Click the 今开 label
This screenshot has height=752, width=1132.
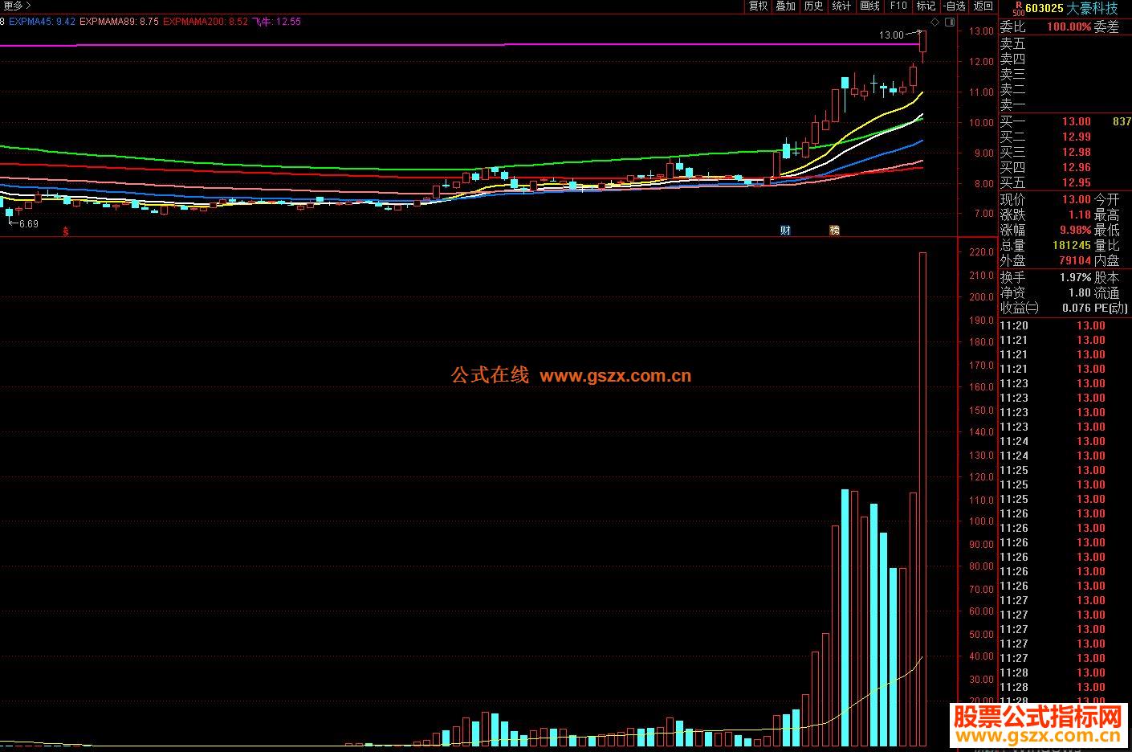(1106, 199)
